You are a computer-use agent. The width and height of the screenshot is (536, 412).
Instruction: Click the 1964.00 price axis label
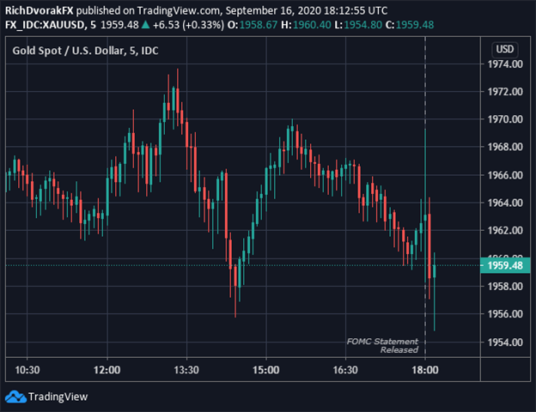pyautogui.click(x=505, y=203)
